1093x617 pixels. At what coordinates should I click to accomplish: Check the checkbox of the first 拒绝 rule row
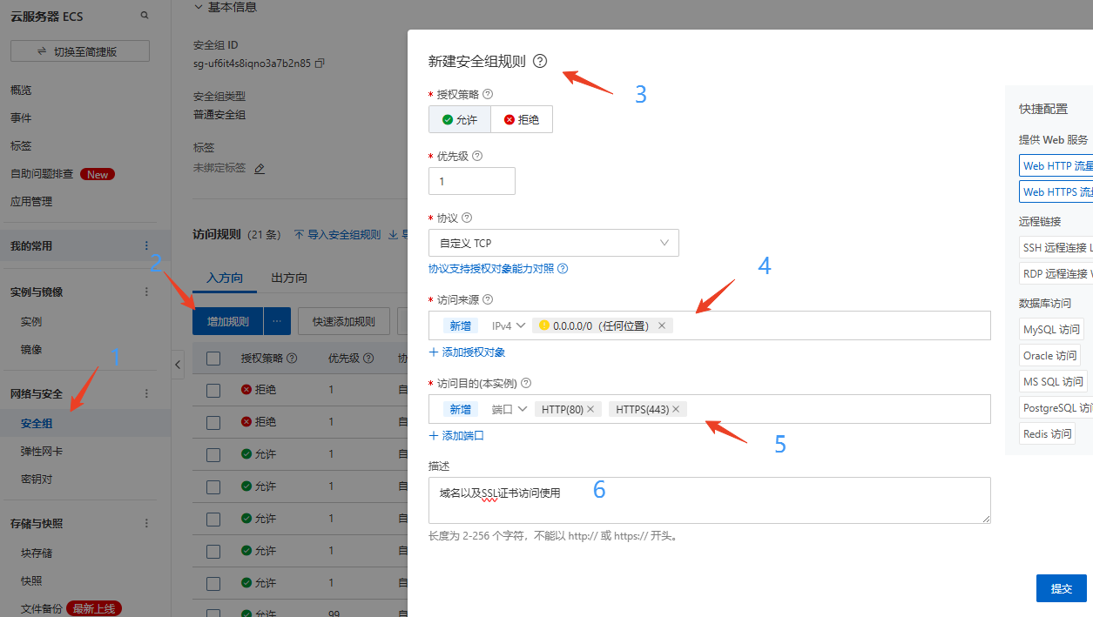click(x=212, y=389)
